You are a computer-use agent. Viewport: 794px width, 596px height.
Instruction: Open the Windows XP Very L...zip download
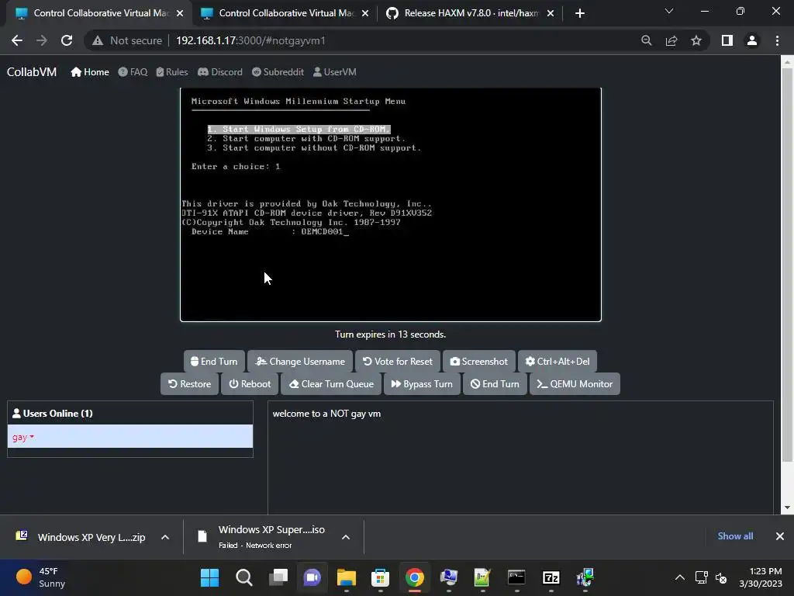click(81, 537)
